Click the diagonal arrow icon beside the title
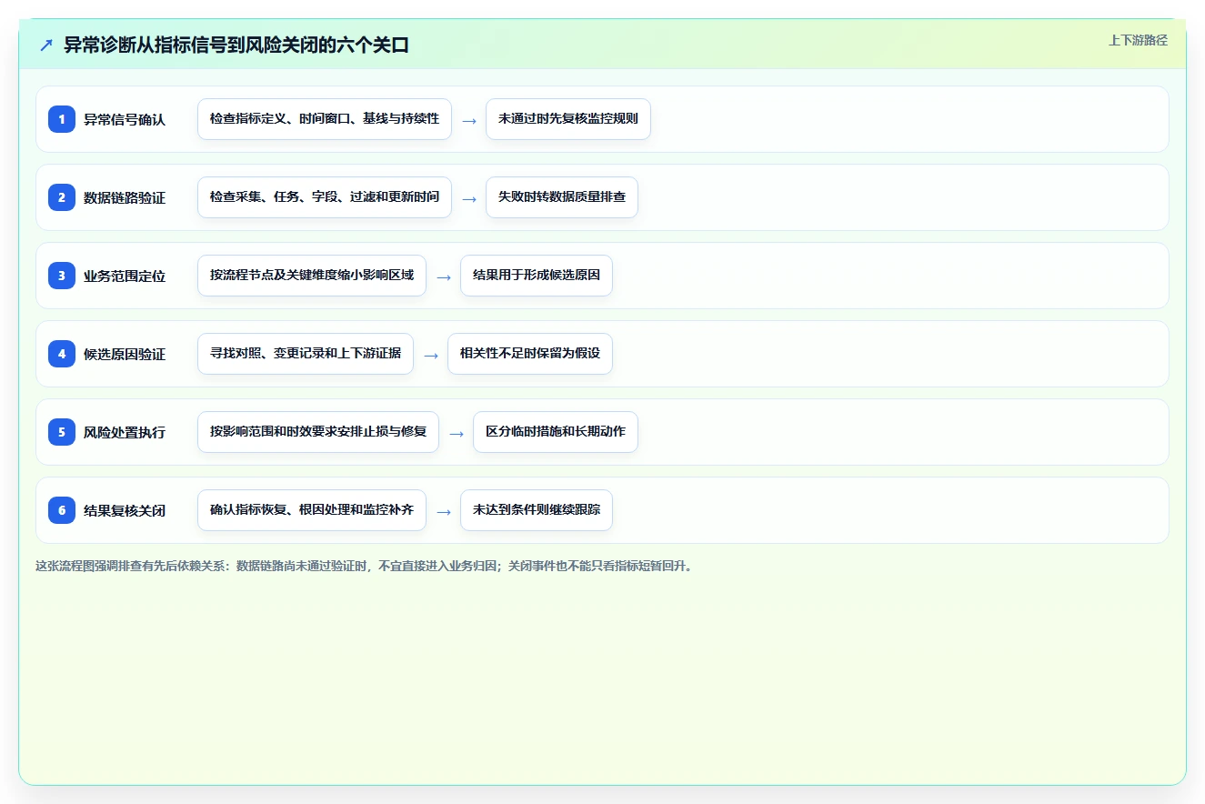The height and width of the screenshot is (804, 1205). 46,45
